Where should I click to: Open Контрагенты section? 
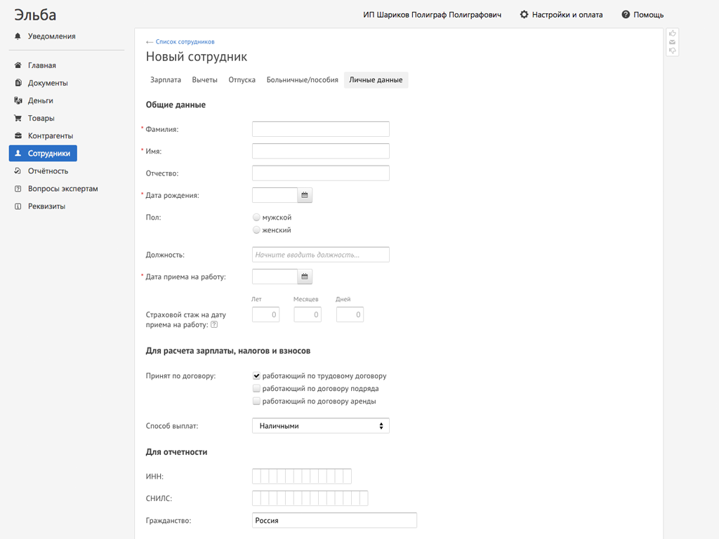tap(51, 135)
